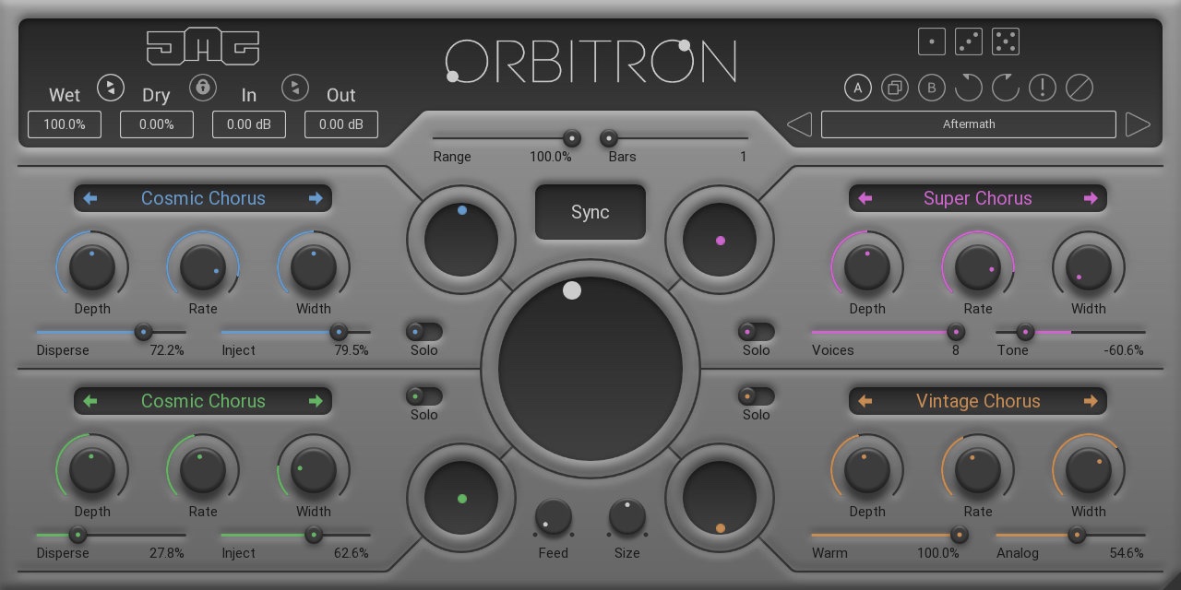Click the right arrow on Cosmic Chorus selector
1181x590 pixels.
tap(316, 198)
